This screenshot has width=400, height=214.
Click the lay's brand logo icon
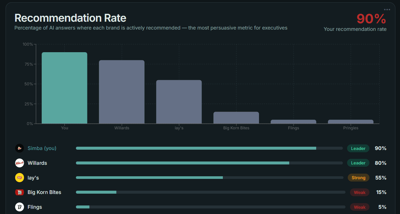19,178
